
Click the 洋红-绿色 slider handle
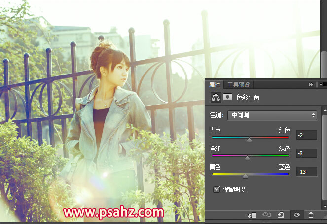coord(247,158)
